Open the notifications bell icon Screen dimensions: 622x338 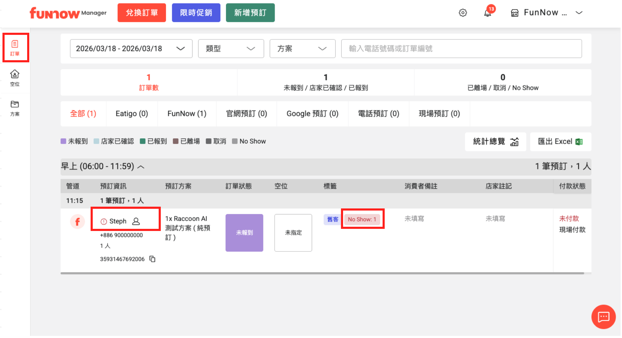(x=487, y=13)
